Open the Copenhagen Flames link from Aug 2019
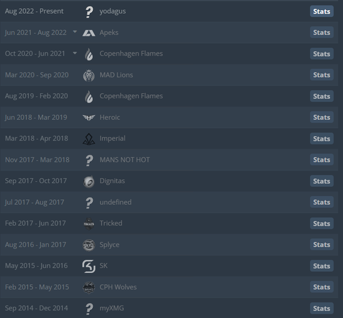This screenshot has height=318, width=343. [131, 96]
